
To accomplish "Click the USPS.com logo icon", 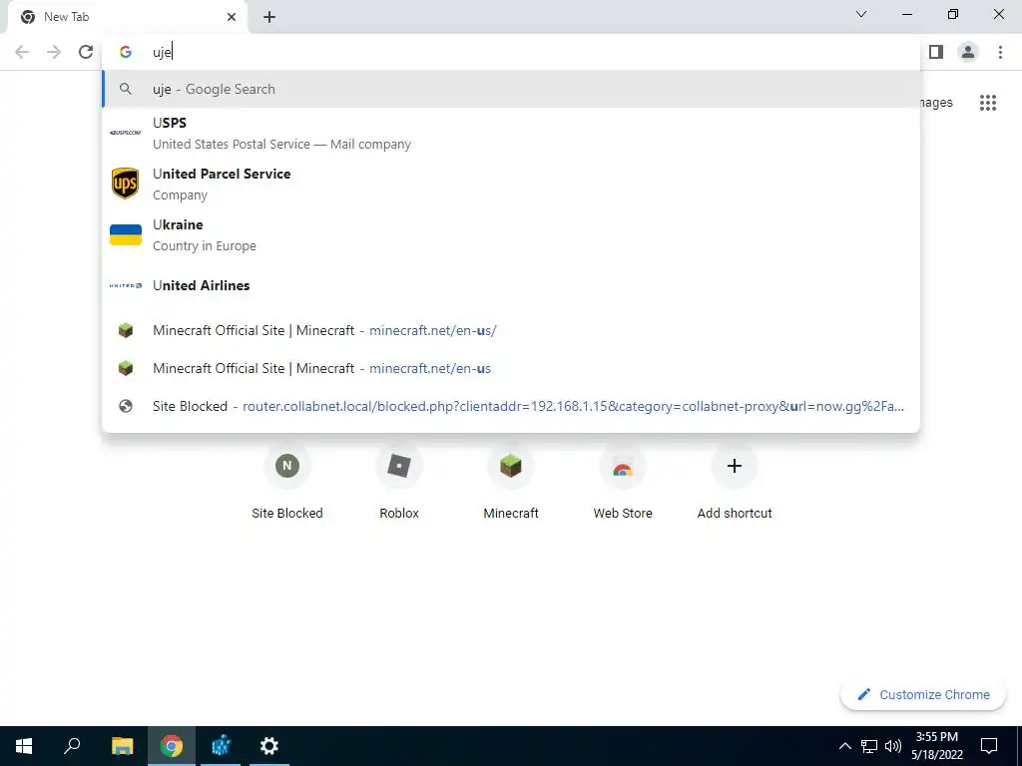I will pos(125,133).
